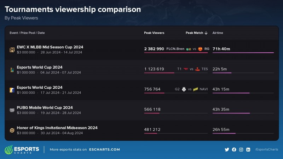Open the LinkedIn icon in footer
This screenshot has width=283, height=159.
pos(248,149)
